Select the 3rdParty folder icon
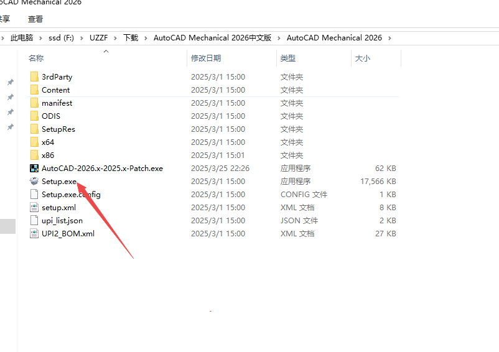 coord(34,77)
